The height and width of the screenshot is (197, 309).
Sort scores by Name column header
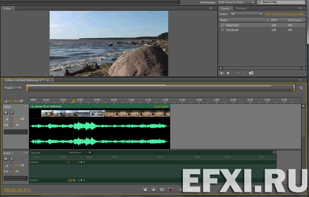pyautogui.click(x=224, y=20)
